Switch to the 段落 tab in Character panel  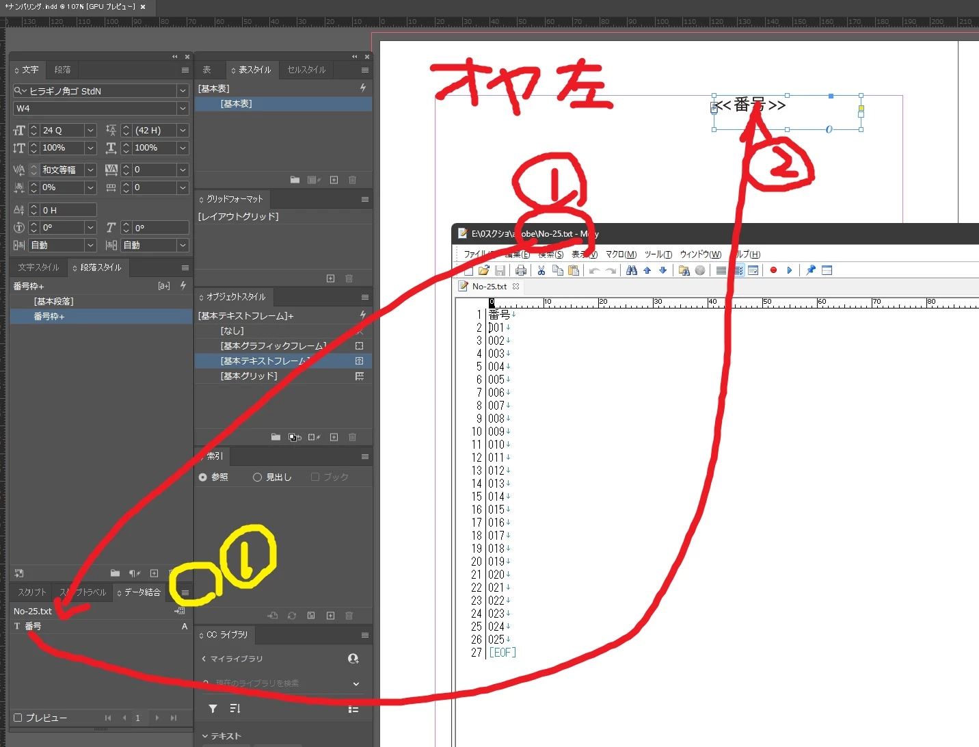click(62, 70)
